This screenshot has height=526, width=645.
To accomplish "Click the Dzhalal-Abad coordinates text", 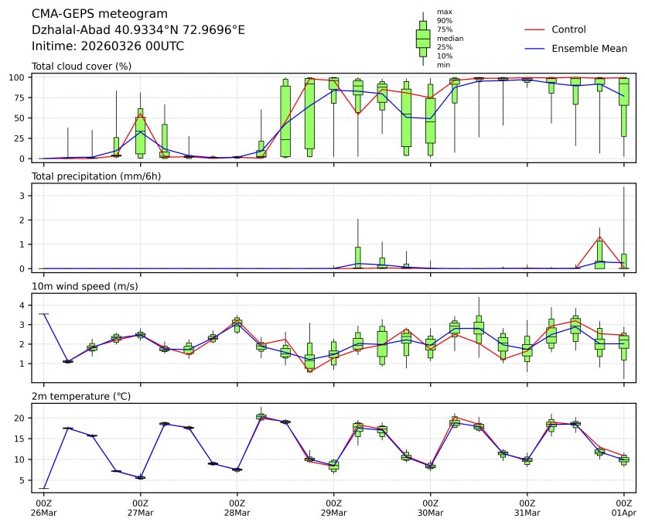I will click(138, 30).
